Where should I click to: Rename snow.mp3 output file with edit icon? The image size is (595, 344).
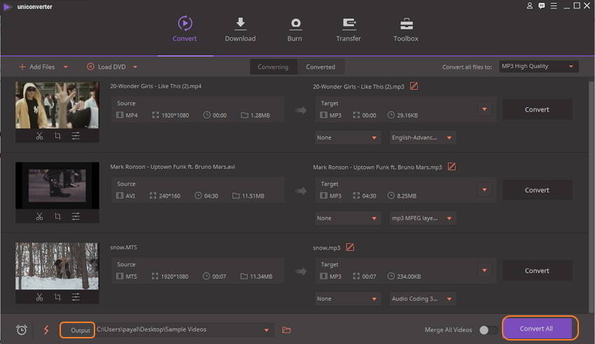[350, 247]
